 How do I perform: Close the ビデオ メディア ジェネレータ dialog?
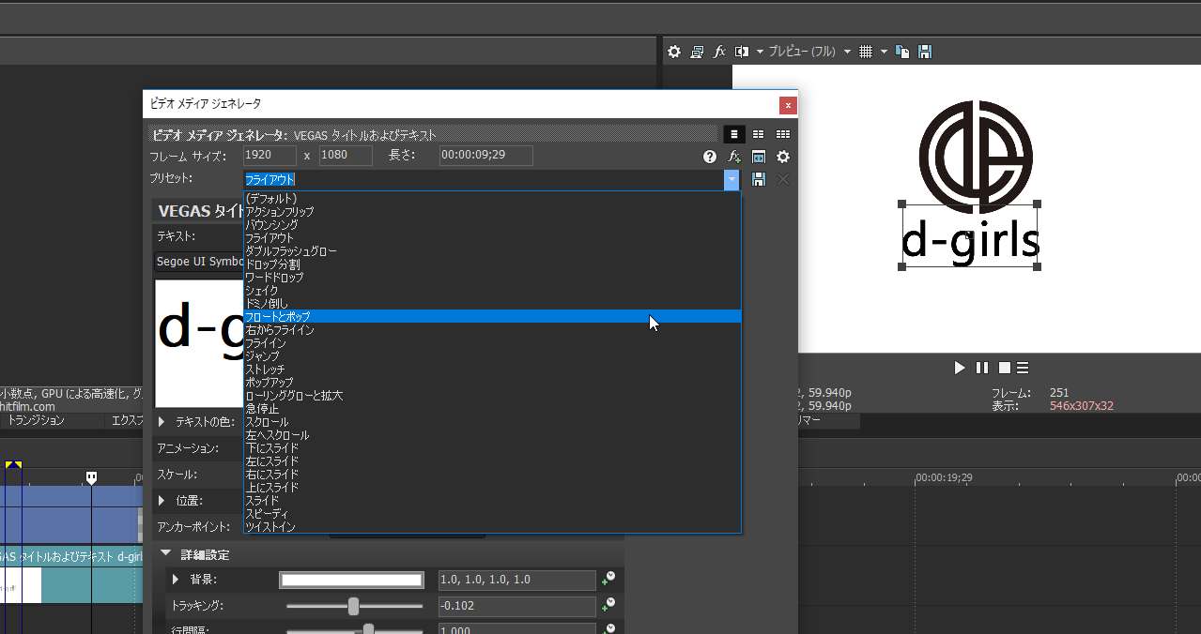point(788,105)
